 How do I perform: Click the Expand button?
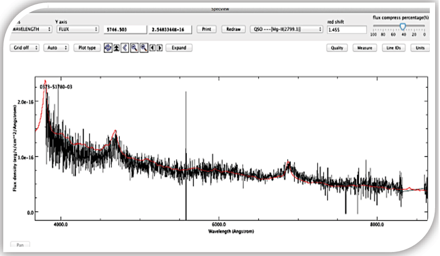coord(179,48)
